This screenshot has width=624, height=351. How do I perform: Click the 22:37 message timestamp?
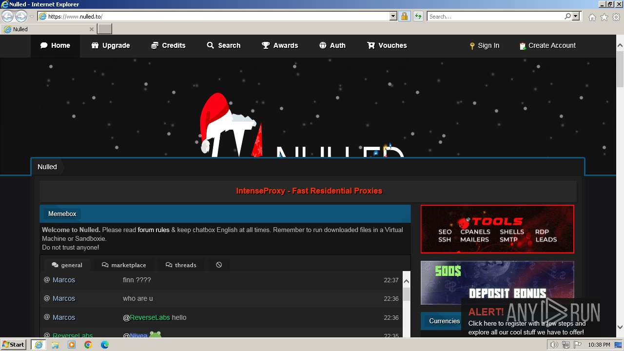click(x=391, y=280)
